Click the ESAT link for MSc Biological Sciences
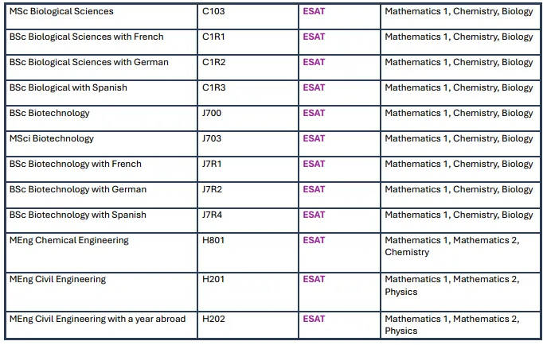543x345 pixels. click(x=314, y=12)
